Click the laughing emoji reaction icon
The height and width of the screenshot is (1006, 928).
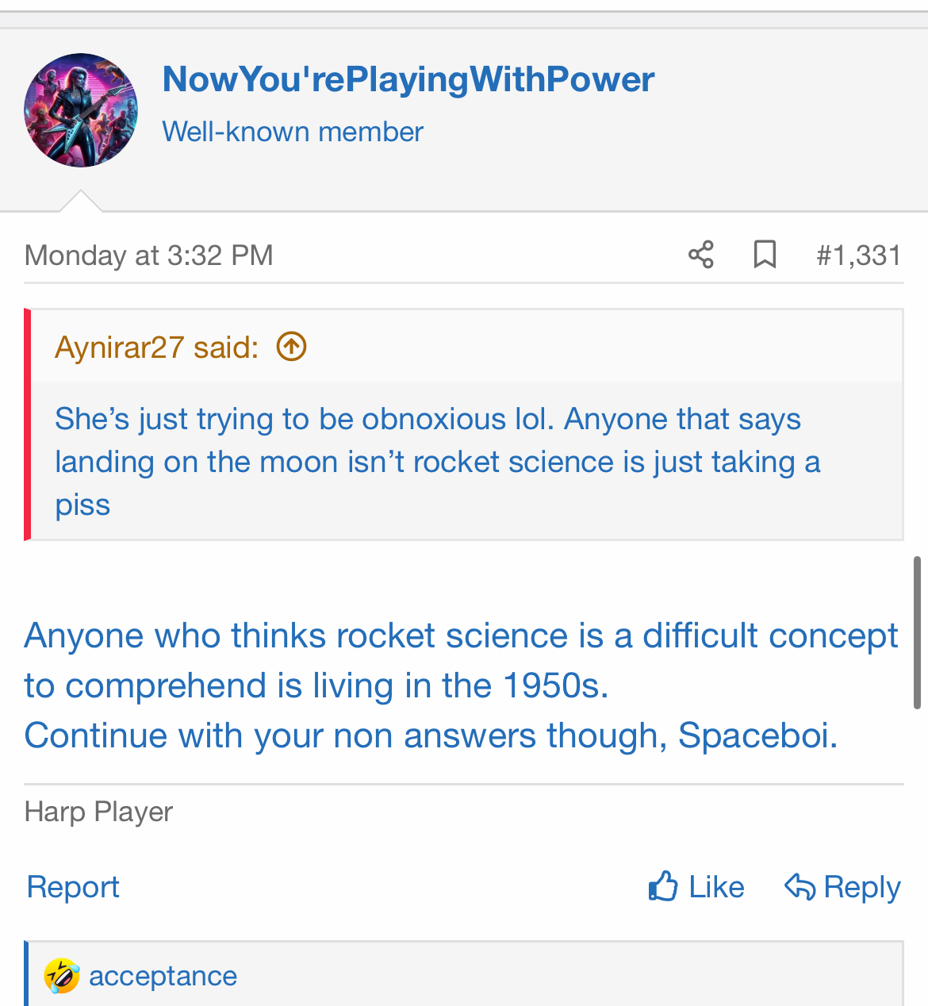pyautogui.click(x=62, y=976)
